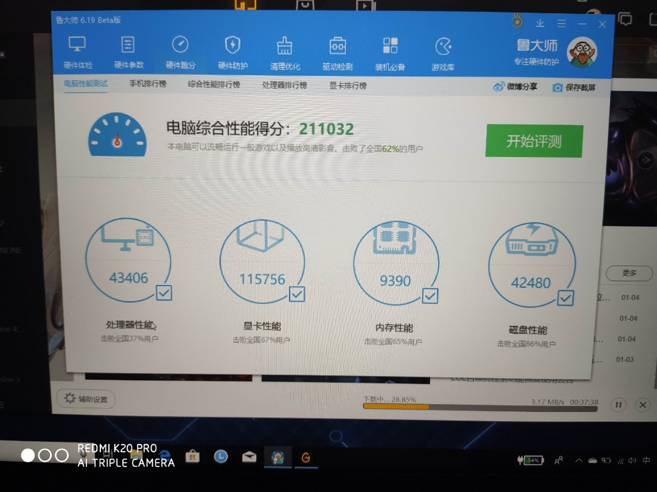657x492 pixels.
Task: Open 硬件防护 hardware protection section
Action: [232, 53]
